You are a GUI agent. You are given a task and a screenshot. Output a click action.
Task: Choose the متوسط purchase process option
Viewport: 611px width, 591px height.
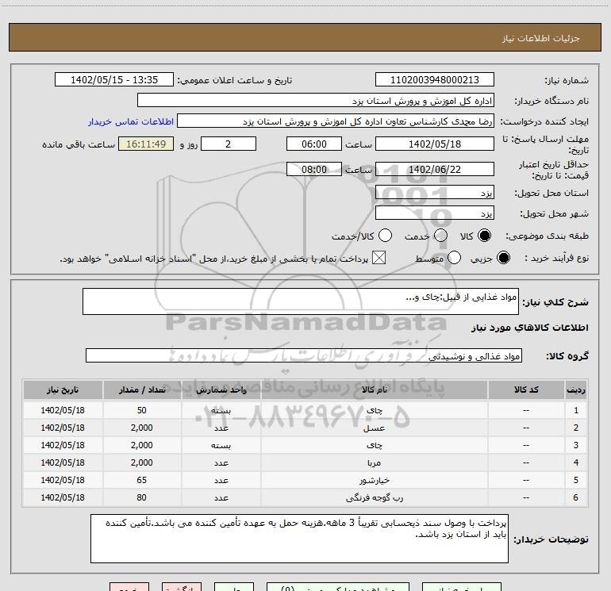454,258
